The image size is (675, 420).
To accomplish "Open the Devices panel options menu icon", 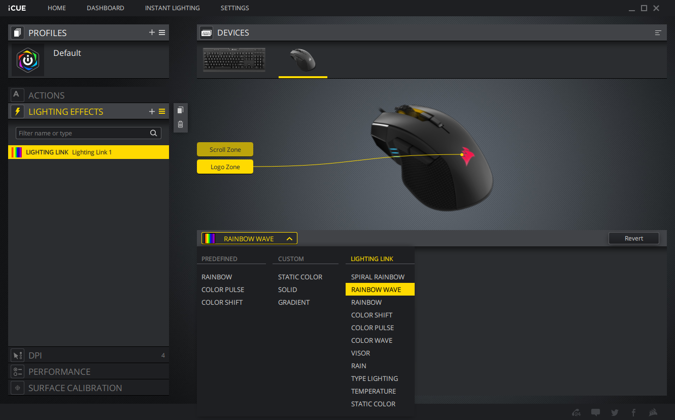I will (x=658, y=33).
